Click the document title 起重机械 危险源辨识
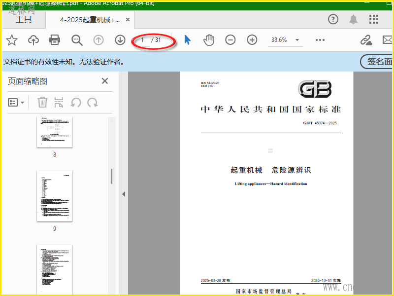 pyautogui.click(x=270, y=170)
